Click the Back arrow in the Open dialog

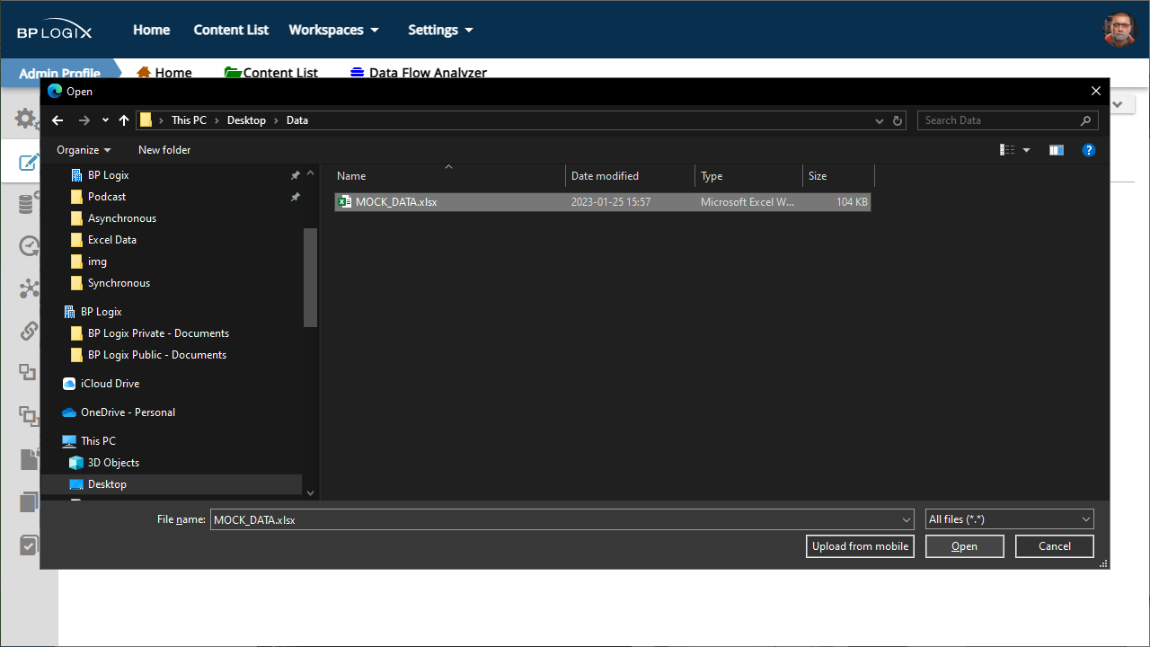[x=57, y=120]
